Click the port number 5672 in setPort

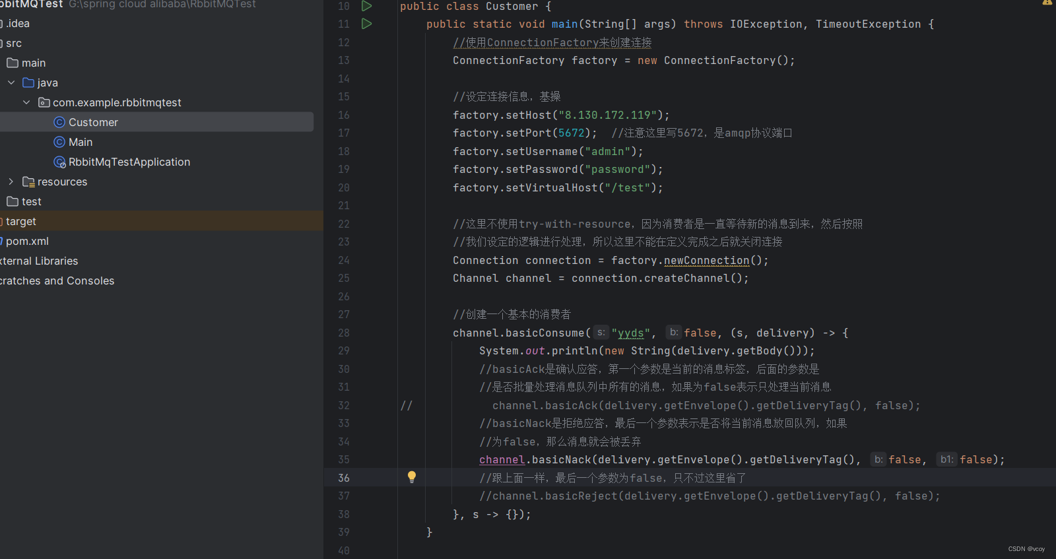point(572,133)
